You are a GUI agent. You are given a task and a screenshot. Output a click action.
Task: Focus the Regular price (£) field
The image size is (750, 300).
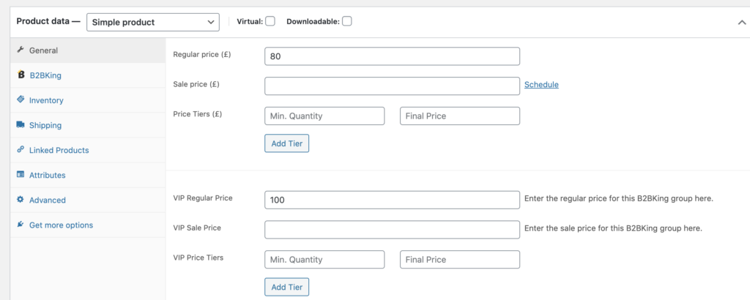tap(393, 56)
